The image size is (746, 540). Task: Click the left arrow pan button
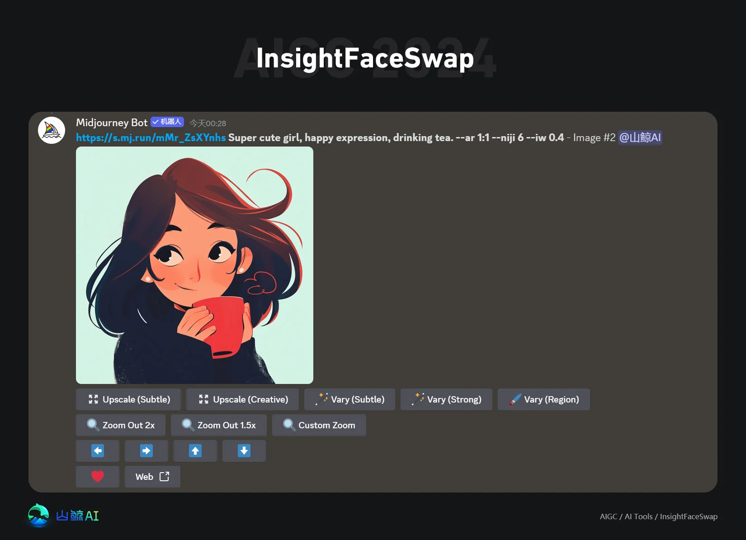pos(97,451)
